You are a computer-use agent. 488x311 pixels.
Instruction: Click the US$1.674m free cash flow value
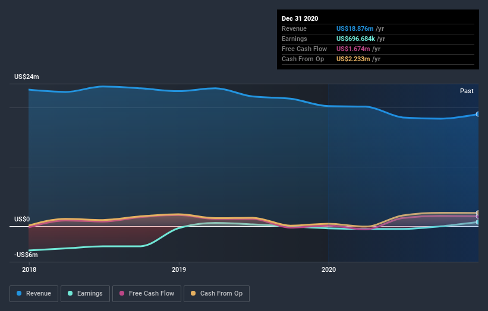click(353, 49)
